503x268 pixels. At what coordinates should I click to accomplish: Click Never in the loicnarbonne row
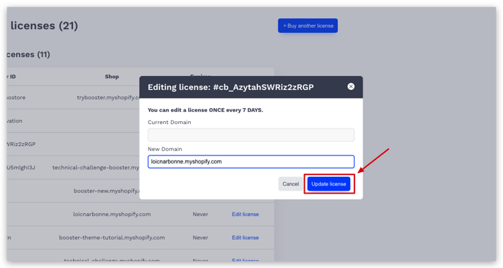(200, 214)
